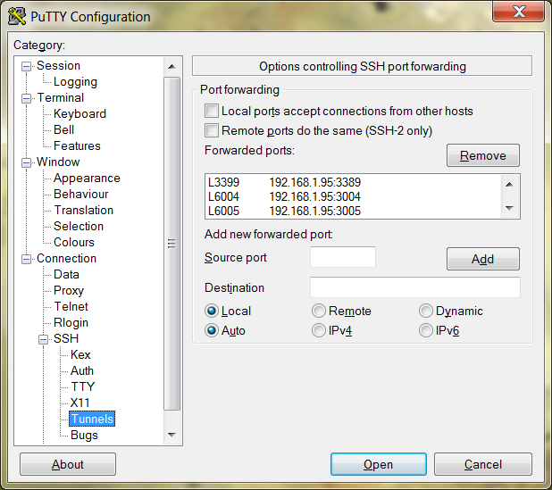Click the Cancel button
This screenshot has height=490, width=552.
(x=483, y=464)
